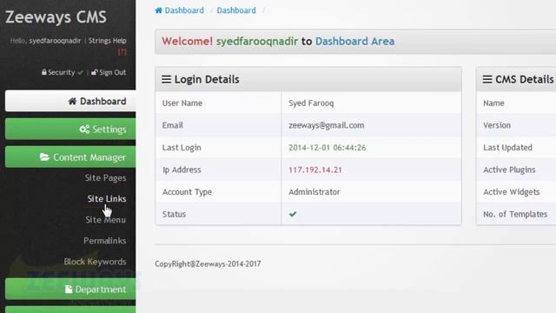Select the email zeeways@gmail.com
The width and height of the screenshot is (556, 313).
coord(327,125)
